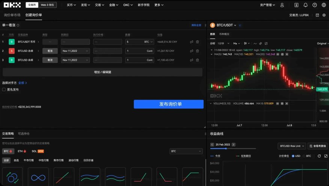Viewport: 329px width, 186px height.
Task: Click the refresh icon in the yield curve panel
Action: 319,156
